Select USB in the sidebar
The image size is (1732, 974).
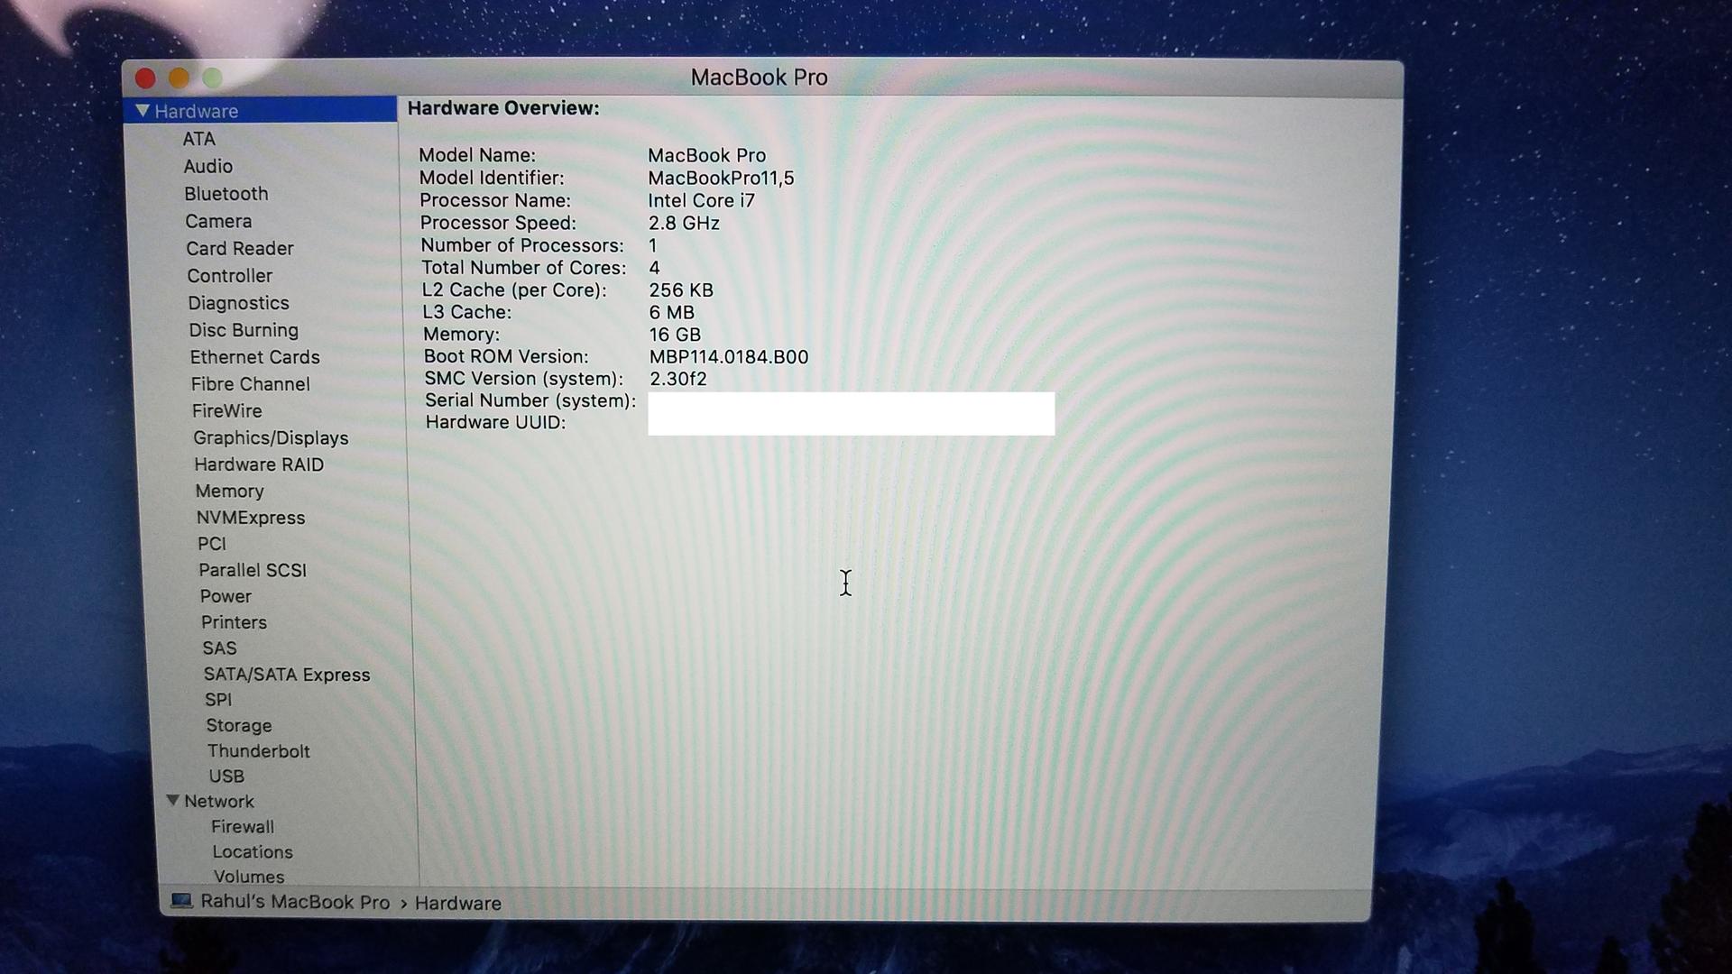click(x=226, y=776)
